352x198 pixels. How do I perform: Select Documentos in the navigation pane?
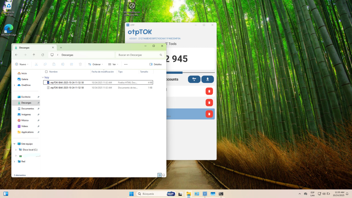tap(28, 109)
